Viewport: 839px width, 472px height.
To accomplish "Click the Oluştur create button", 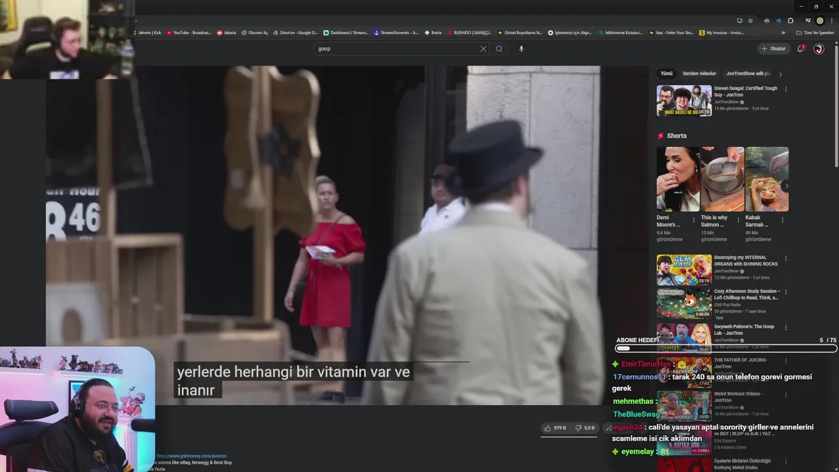I will coord(773,49).
